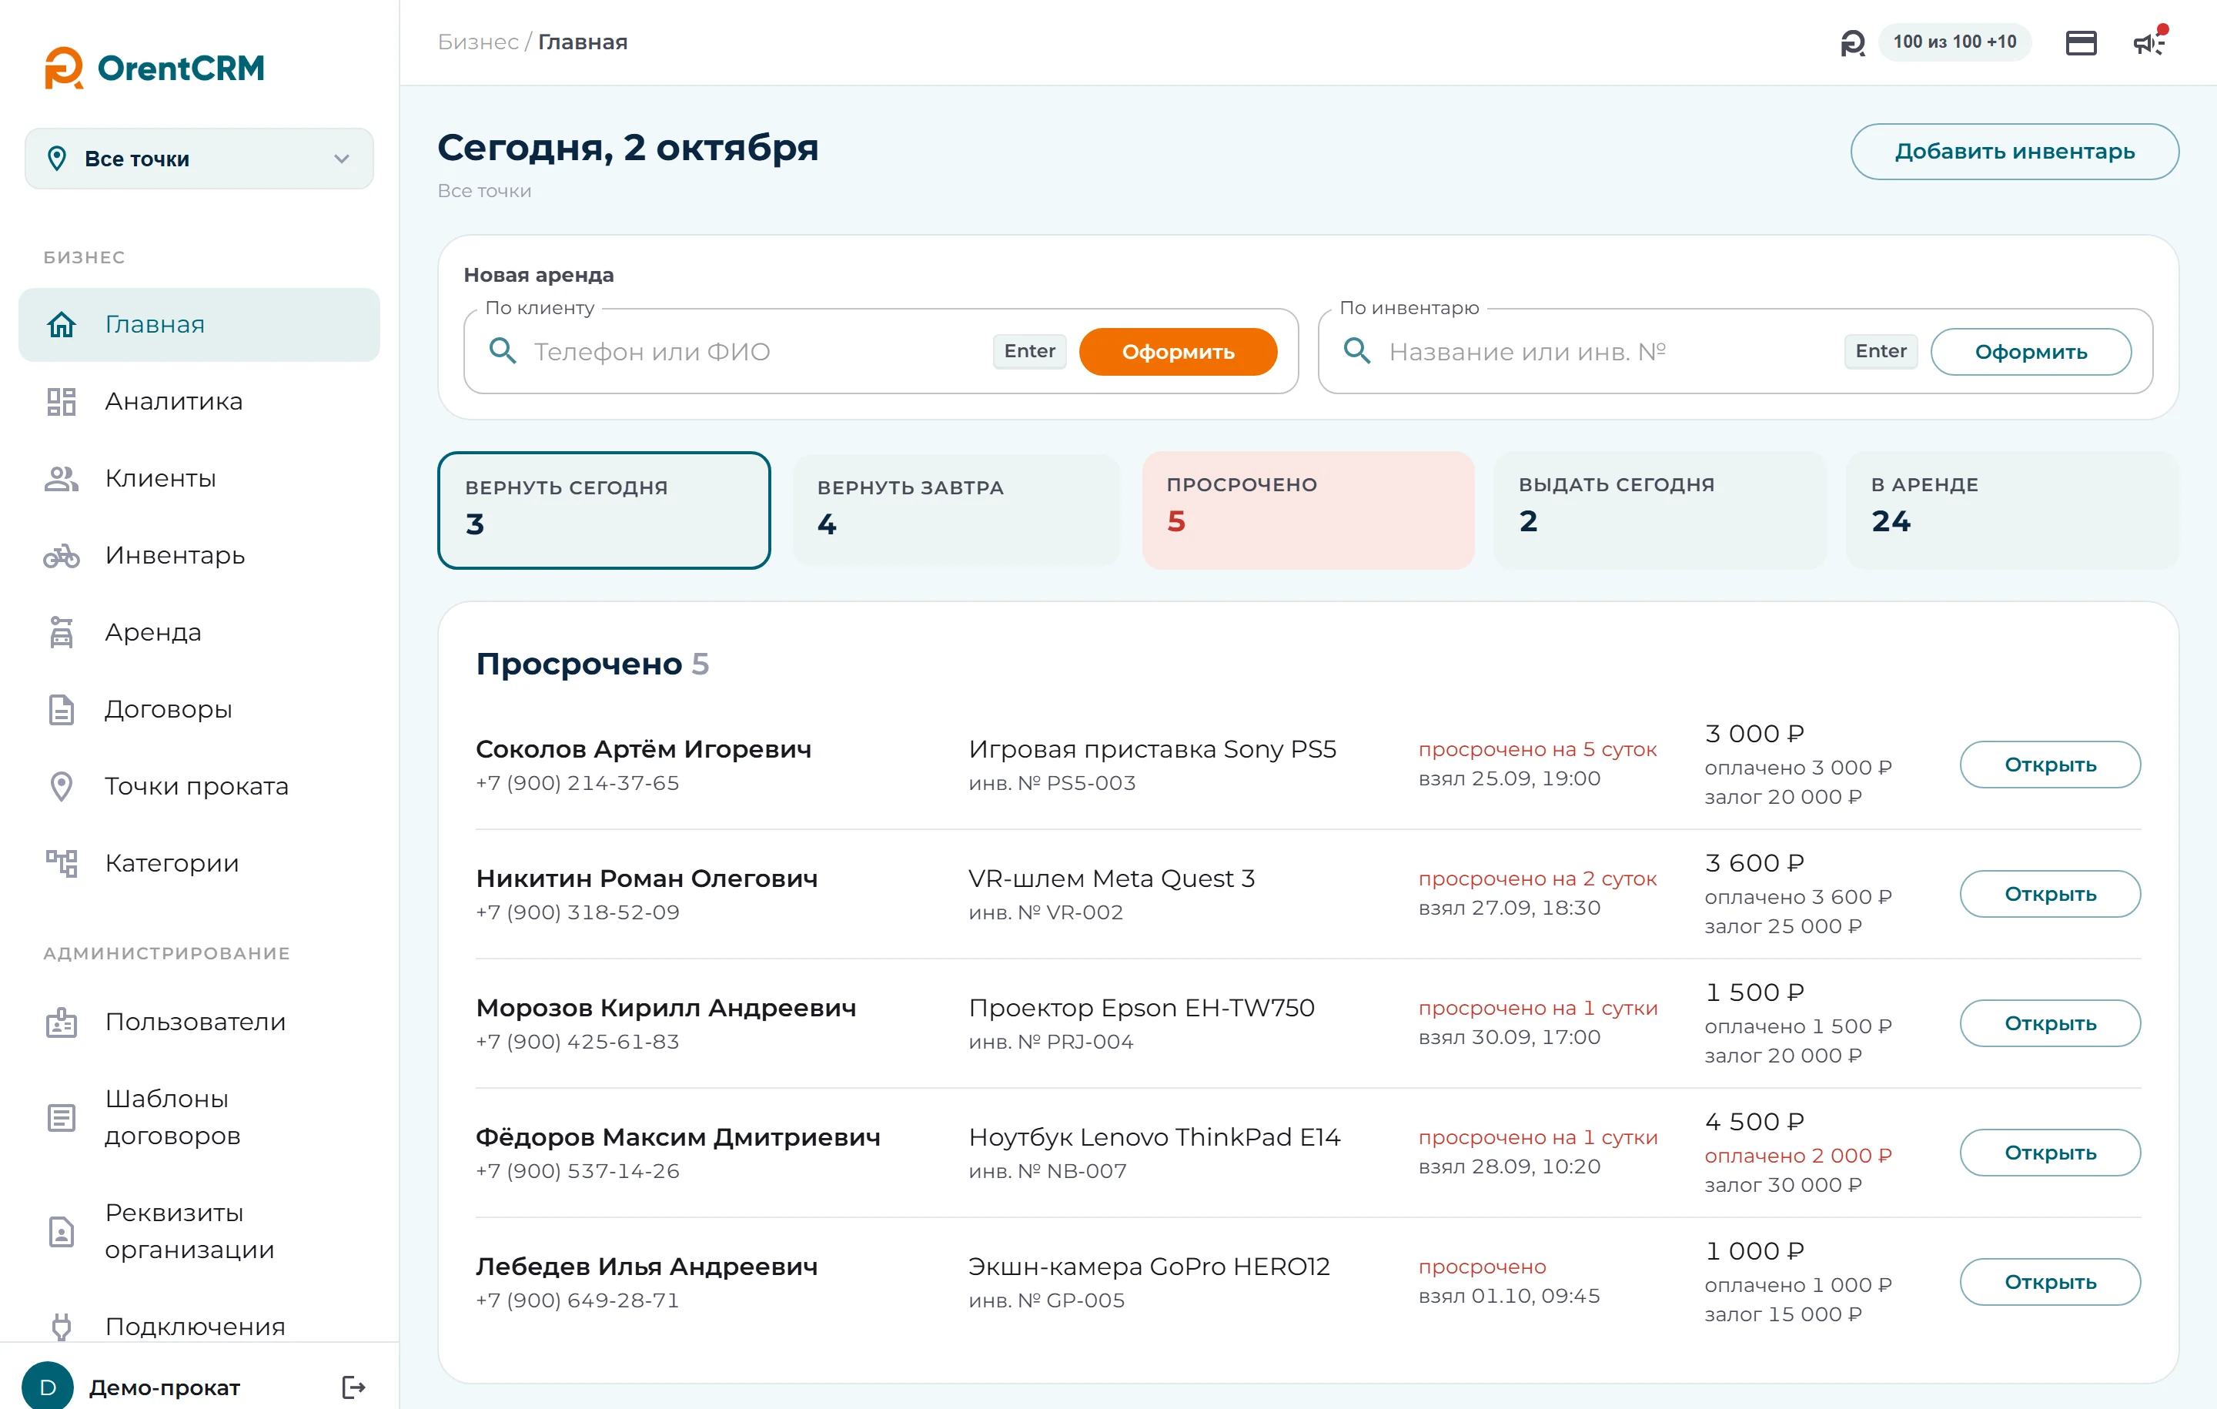The width and height of the screenshot is (2217, 1409).
Task: Open Инвентарь via the bicycle icon
Action: pyautogui.click(x=62, y=555)
